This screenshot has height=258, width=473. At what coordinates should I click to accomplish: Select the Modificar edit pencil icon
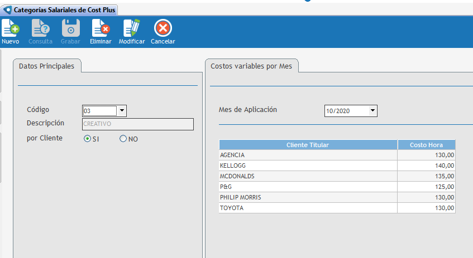[x=132, y=28]
